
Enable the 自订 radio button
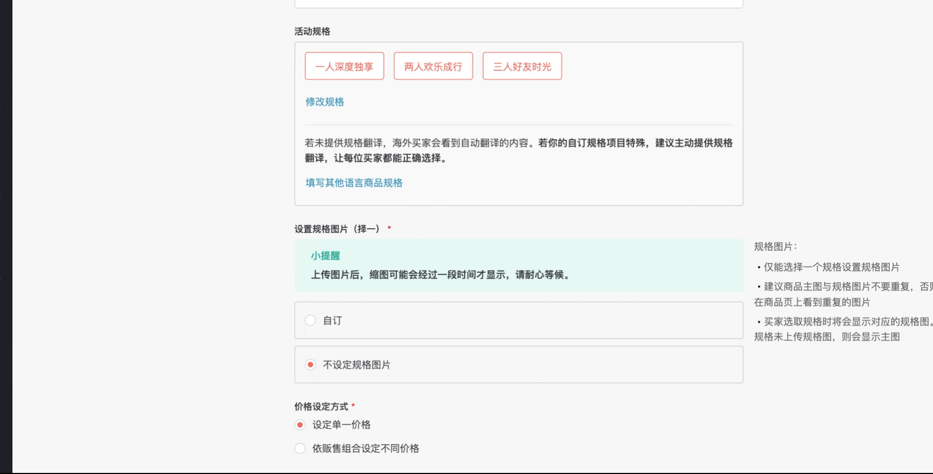[310, 320]
